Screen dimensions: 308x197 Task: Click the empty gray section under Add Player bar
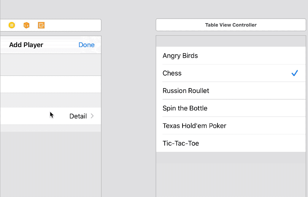[51, 65]
